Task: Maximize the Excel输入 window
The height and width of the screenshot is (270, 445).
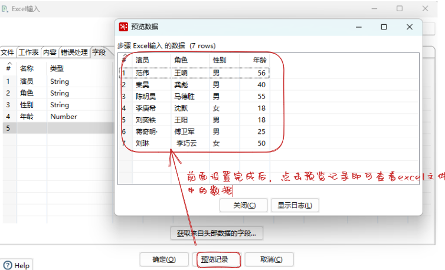Action: (x=400, y=8)
